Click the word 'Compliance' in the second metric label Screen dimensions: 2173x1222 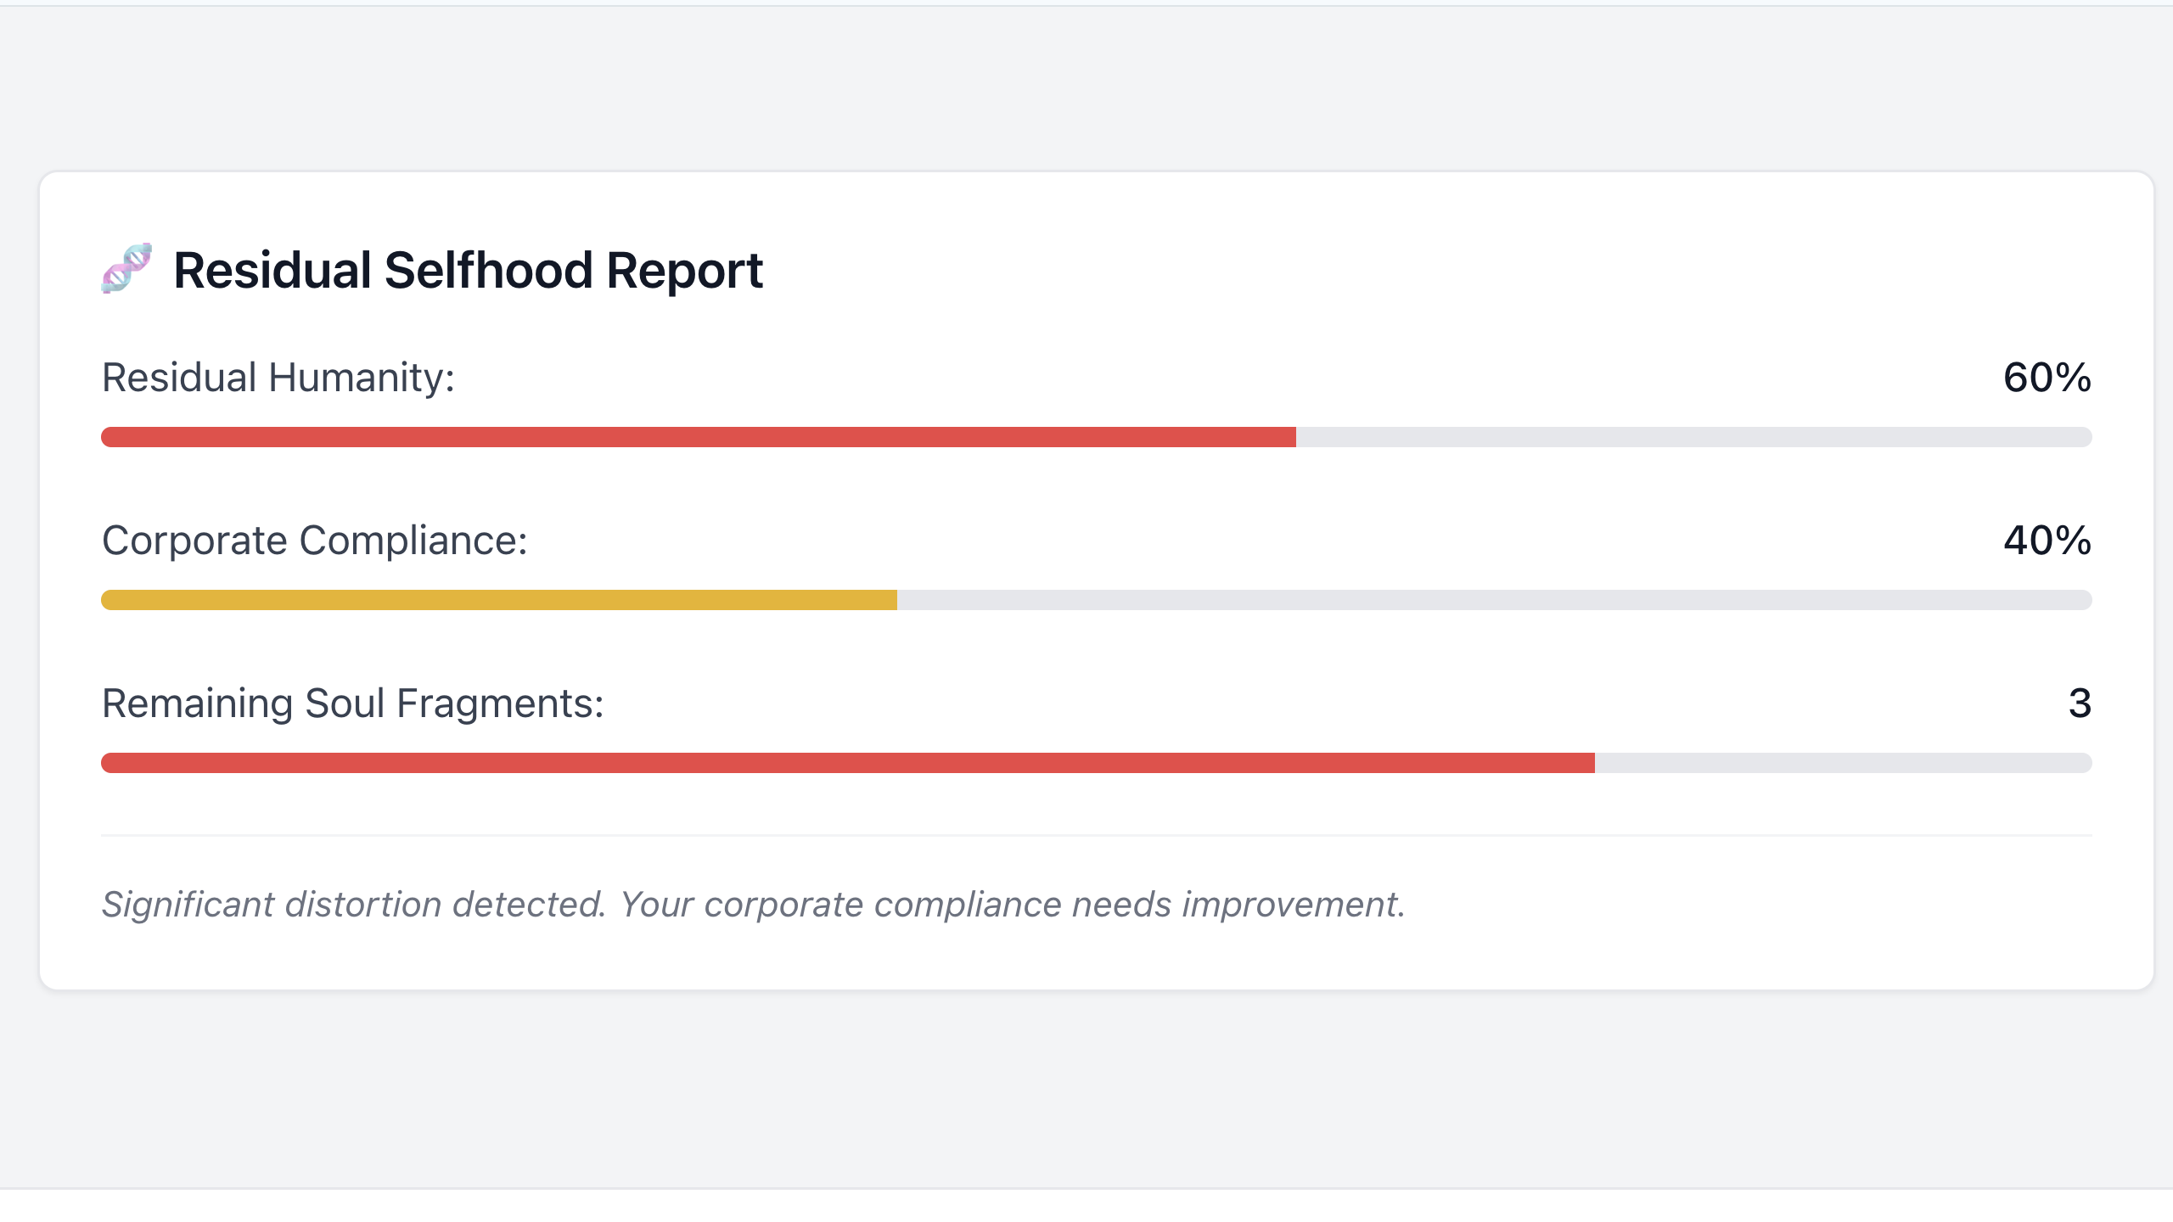413,541
